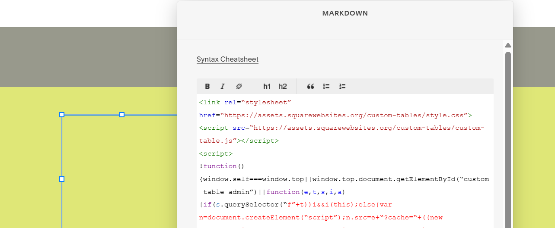The height and width of the screenshot is (228, 555).
Task: Select the top-middle resize handle of the block
Action: pos(122,115)
